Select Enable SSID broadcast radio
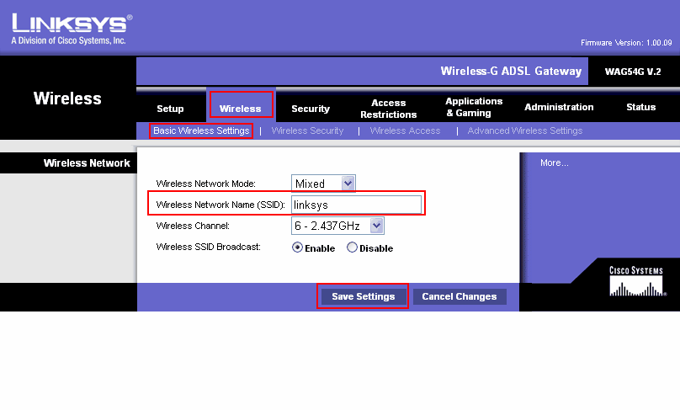The width and height of the screenshot is (680, 410). click(297, 248)
